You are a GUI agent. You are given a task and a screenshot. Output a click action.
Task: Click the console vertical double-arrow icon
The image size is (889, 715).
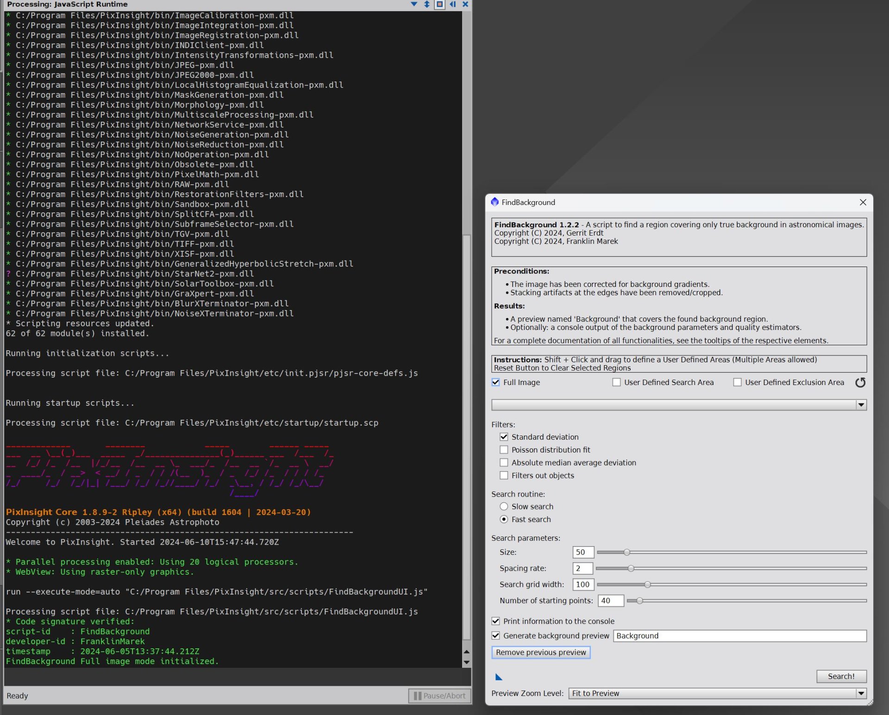click(427, 4)
